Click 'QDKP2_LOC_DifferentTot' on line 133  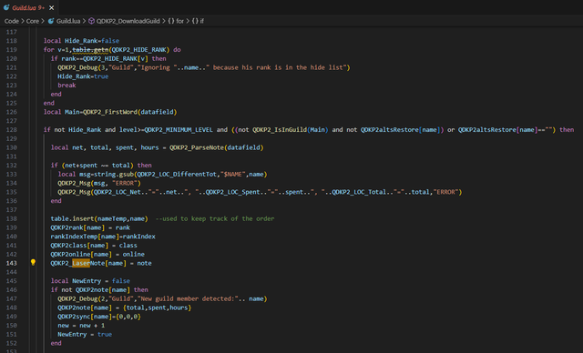tap(177, 175)
